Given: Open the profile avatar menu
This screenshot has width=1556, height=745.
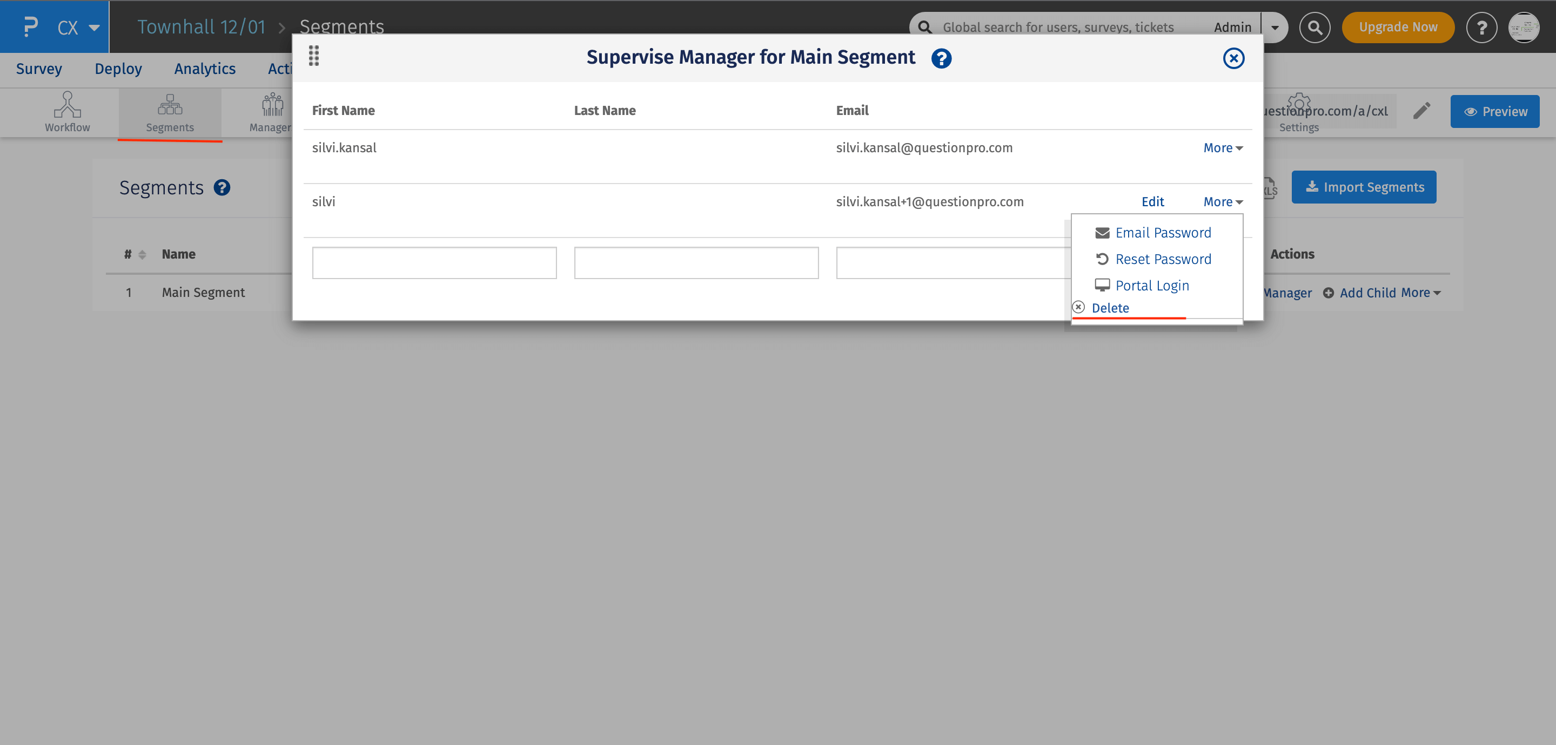Looking at the screenshot, I should tap(1524, 27).
